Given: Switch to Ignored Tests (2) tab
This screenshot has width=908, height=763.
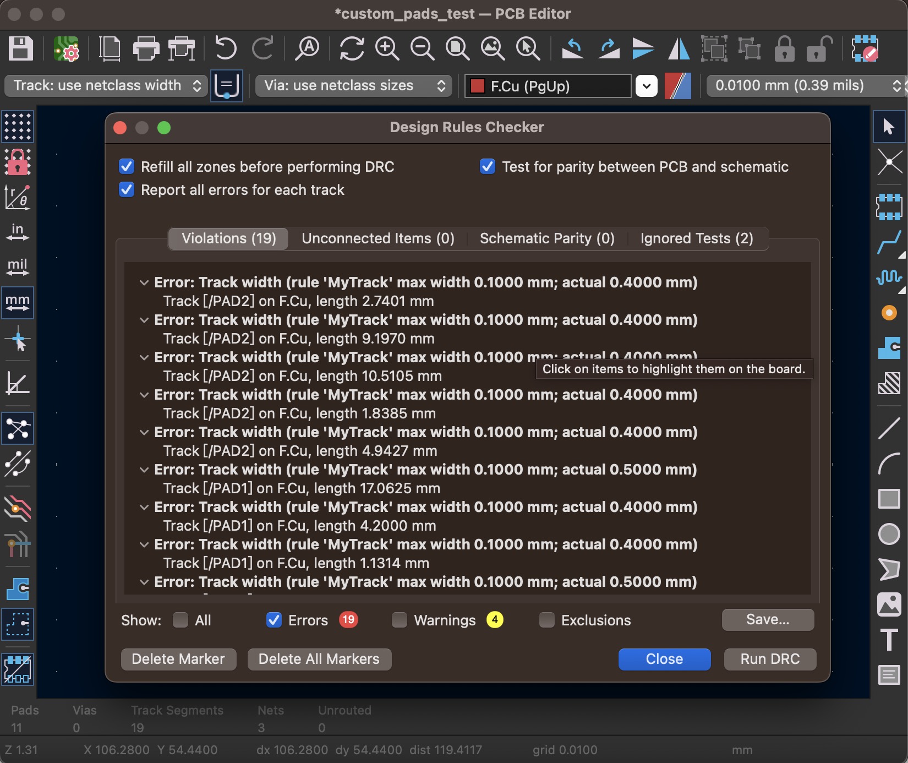Looking at the screenshot, I should (697, 238).
